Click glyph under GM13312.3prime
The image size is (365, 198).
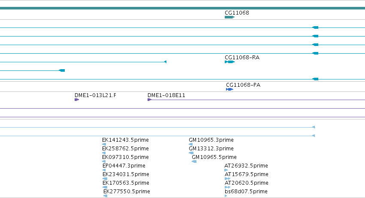191,153
